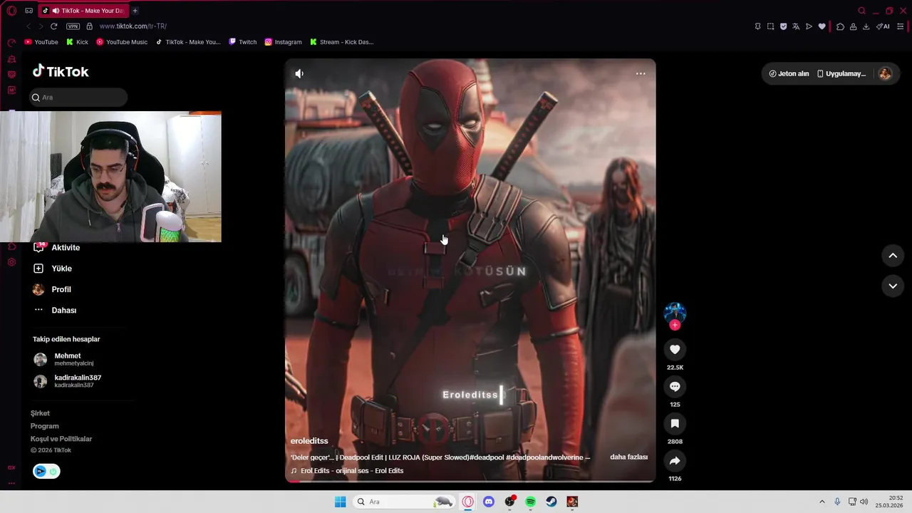Expand the Program footer section

click(45, 426)
